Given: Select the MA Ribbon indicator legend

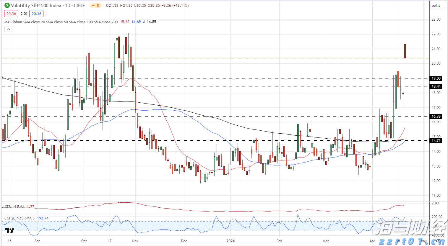Looking at the screenshot, I should pos(61,22).
